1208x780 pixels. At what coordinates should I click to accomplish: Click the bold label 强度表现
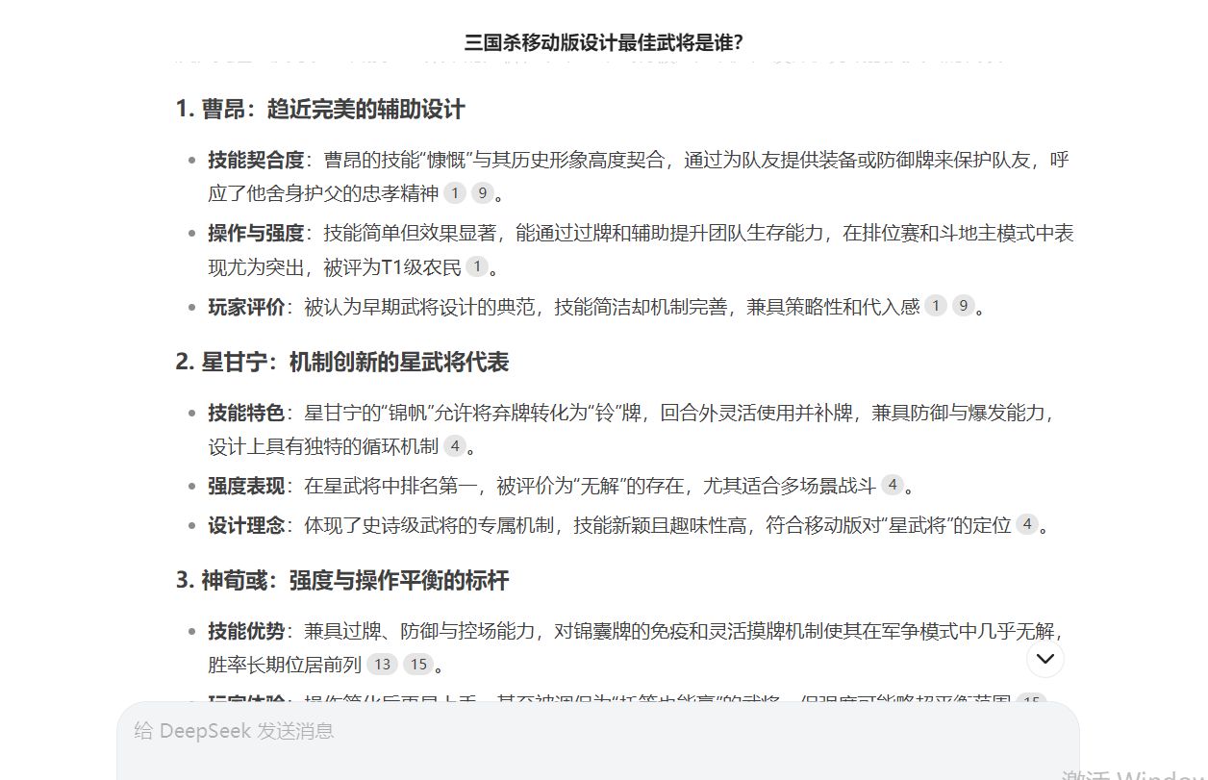click(246, 486)
